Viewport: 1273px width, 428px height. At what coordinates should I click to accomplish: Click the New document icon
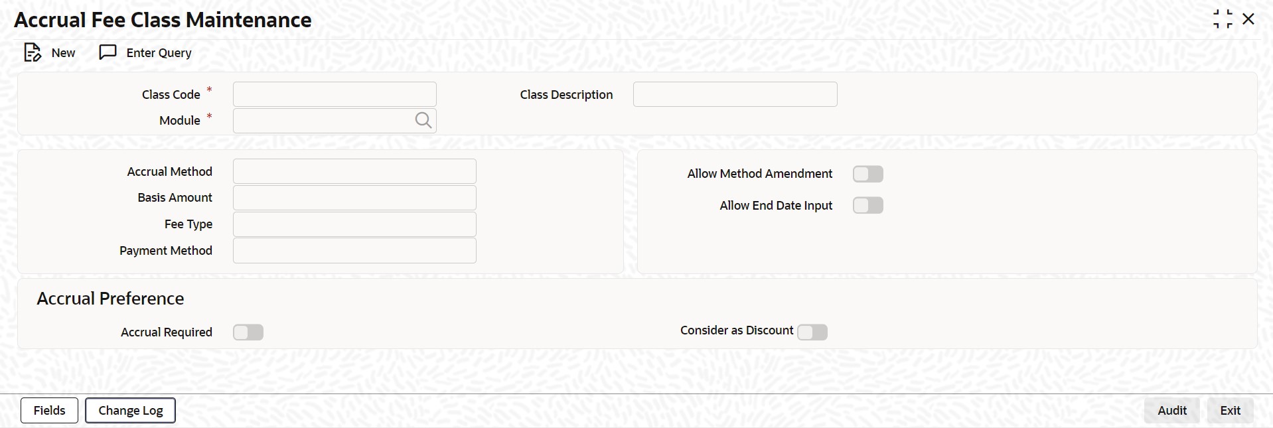32,52
